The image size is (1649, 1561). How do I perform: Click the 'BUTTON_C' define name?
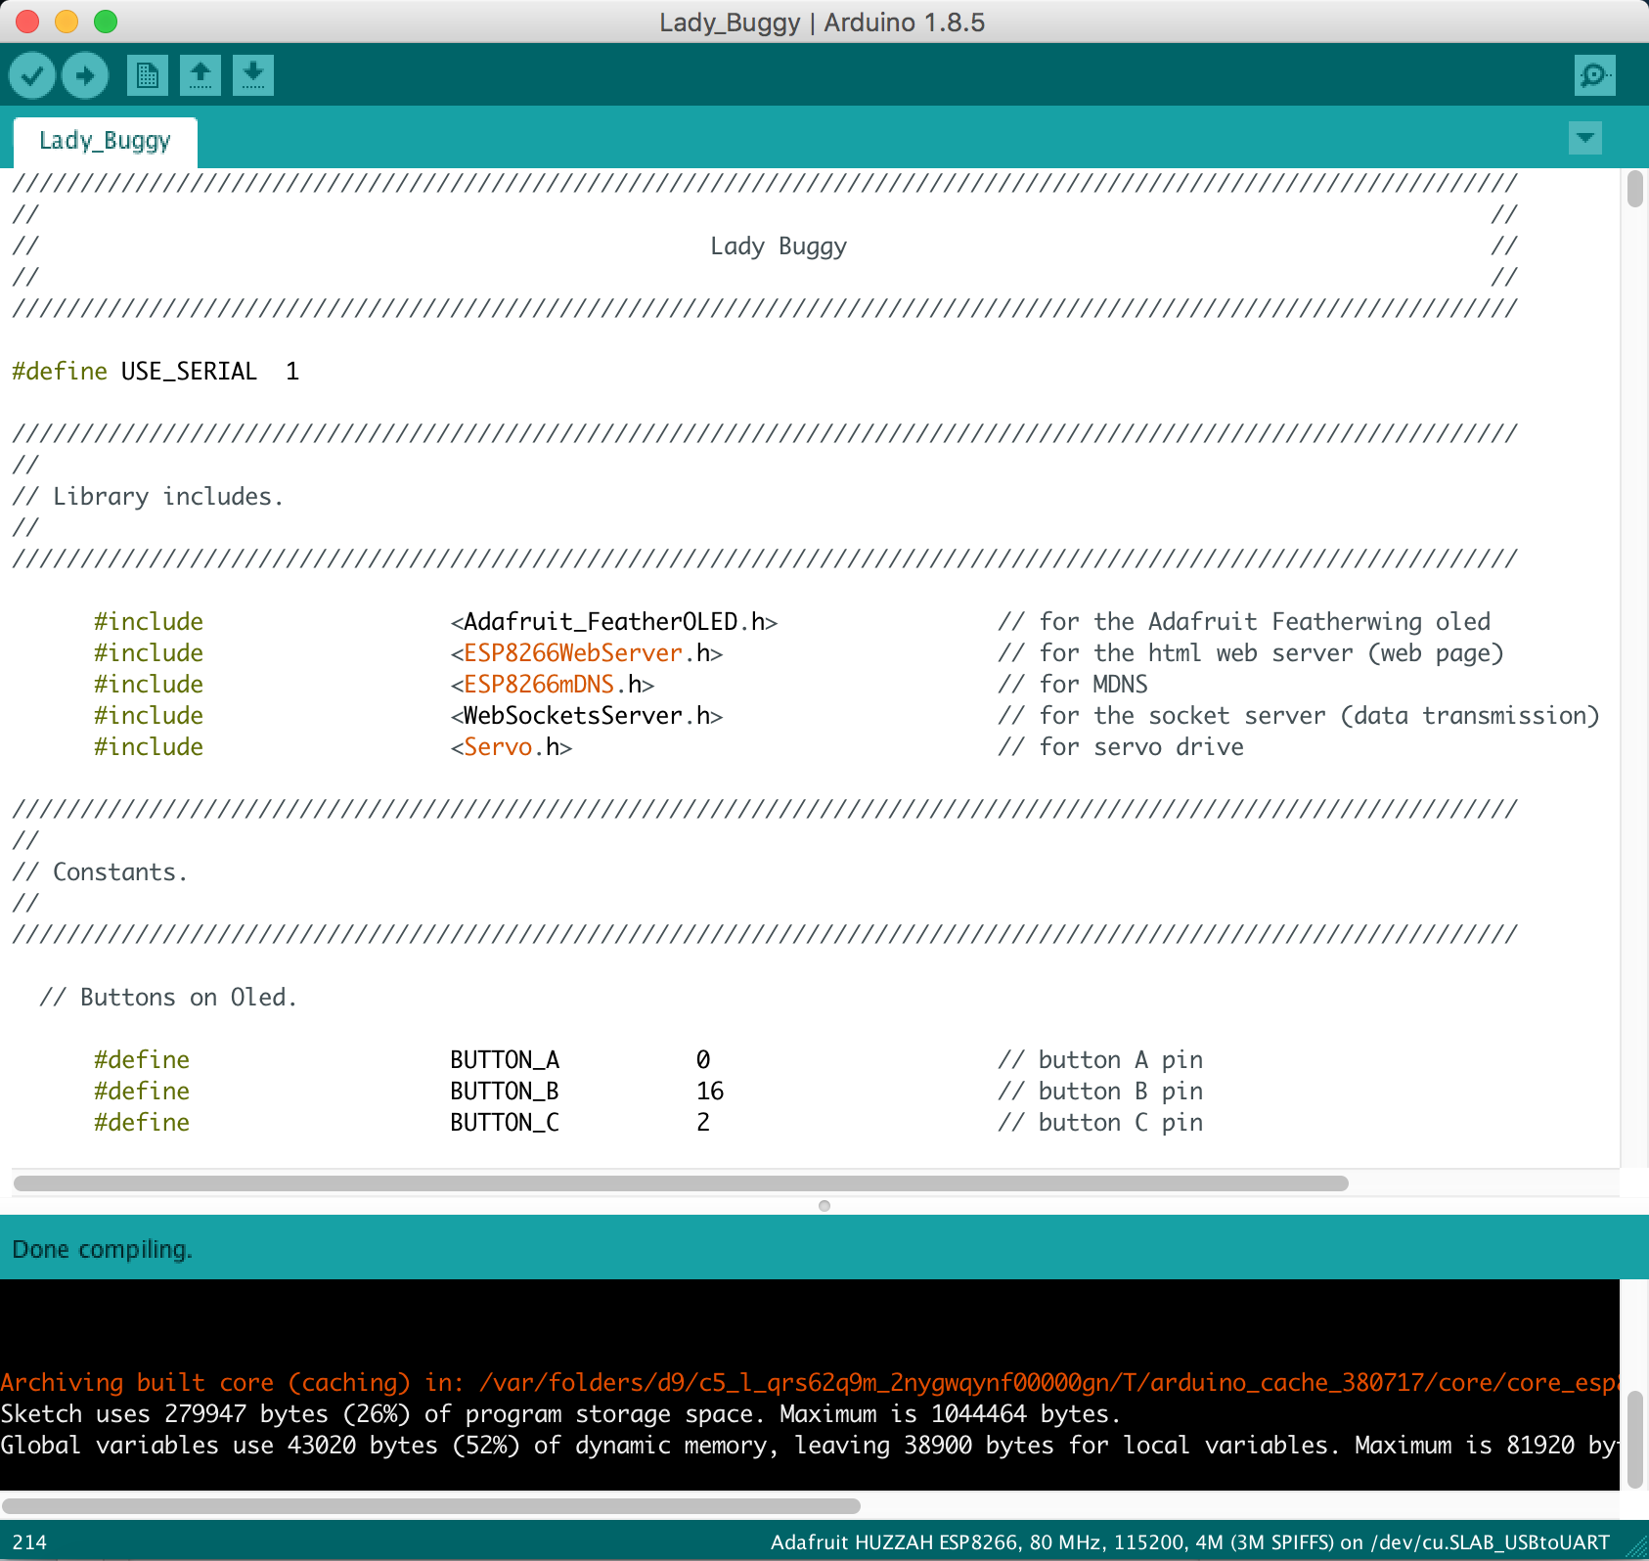[505, 1123]
